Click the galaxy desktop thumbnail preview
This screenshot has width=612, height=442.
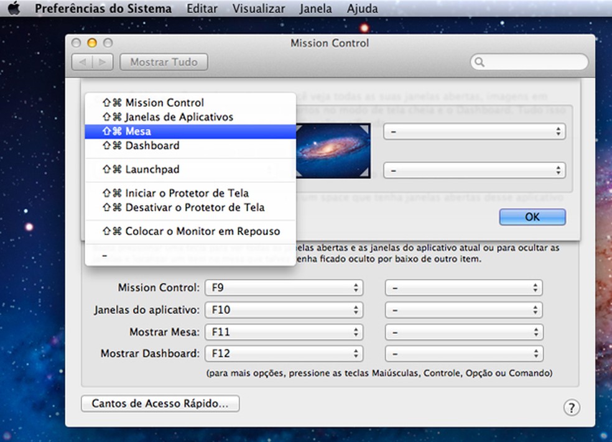(x=334, y=149)
